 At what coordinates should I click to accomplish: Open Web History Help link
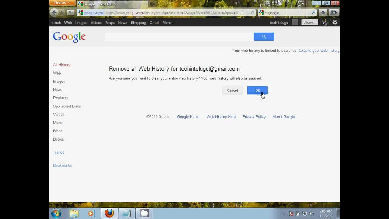coord(221,117)
